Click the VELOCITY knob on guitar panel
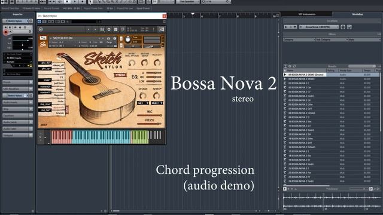 [x=157, y=63]
